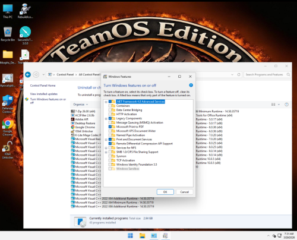Open the Organize dropdown menu
The width and height of the screenshot is (297, 240).
tap(81, 105)
